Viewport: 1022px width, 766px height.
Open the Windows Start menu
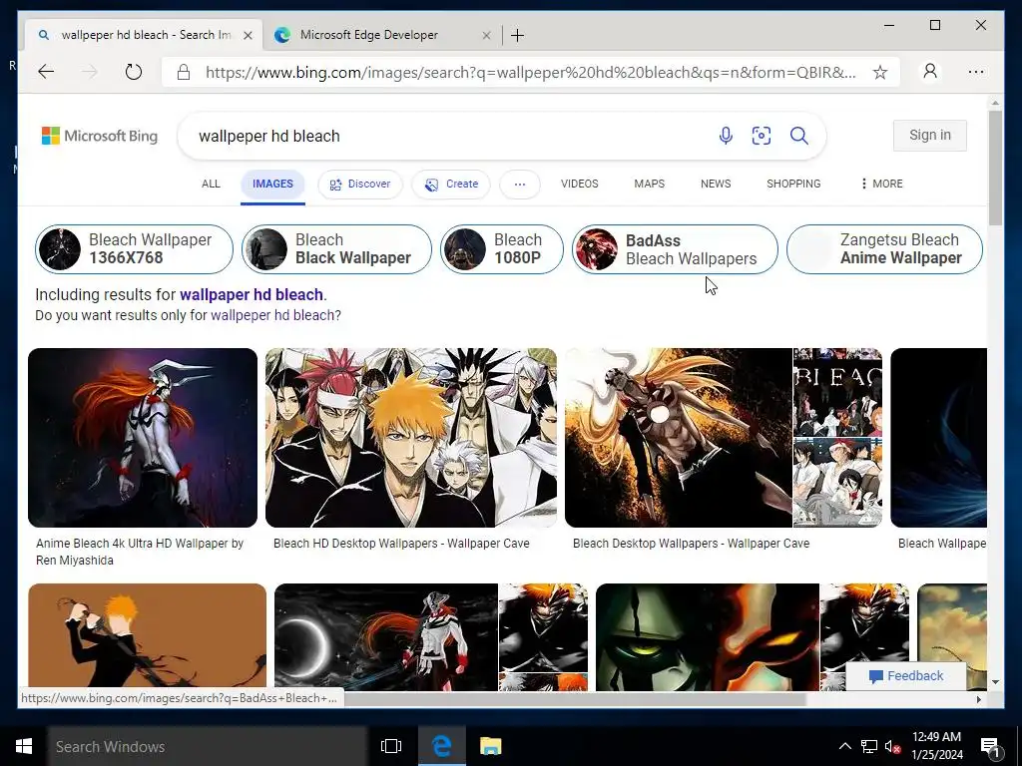[x=24, y=746]
